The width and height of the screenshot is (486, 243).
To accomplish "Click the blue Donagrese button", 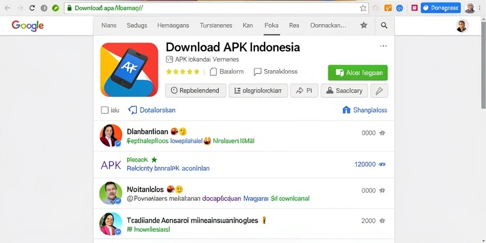I will point(440,8).
